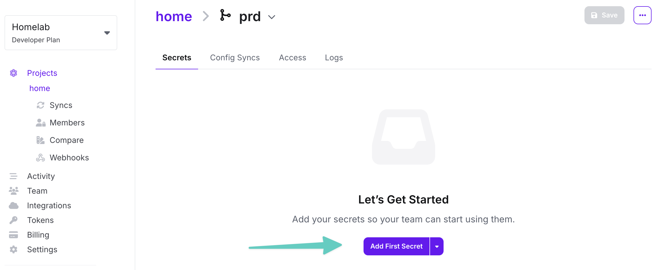
Task: Click the Webhooks icon
Action: [41, 158]
